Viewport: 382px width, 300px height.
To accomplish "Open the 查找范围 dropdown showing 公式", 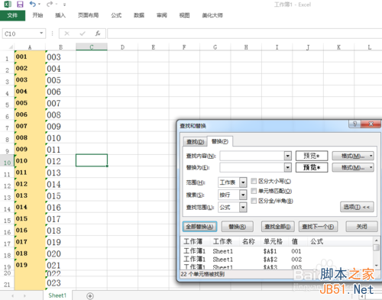I will [x=243, y=207].
